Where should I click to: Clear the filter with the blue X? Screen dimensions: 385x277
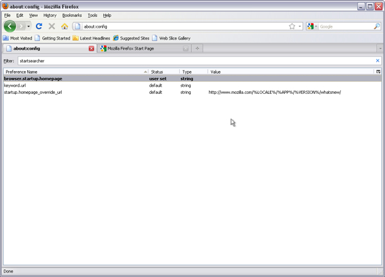pyautogui.click(x=377, y=60)
